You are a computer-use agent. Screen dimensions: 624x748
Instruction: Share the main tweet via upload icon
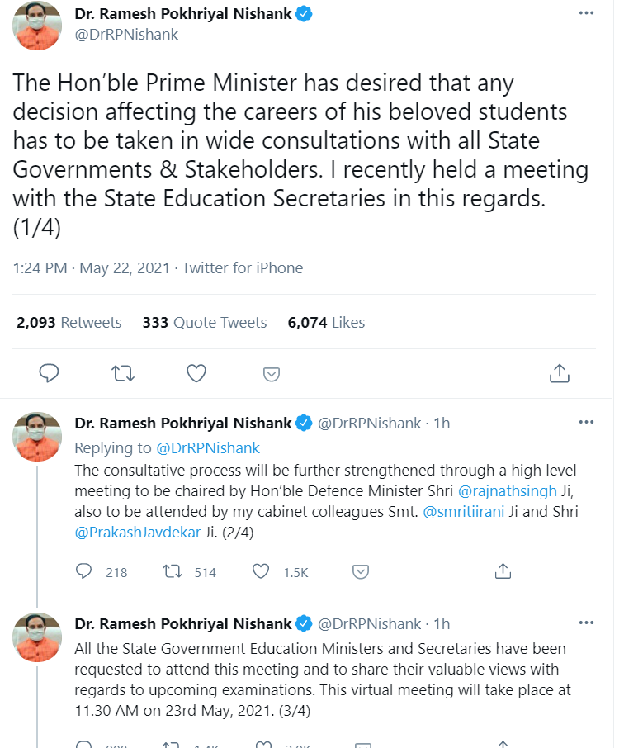pos(559,373)
